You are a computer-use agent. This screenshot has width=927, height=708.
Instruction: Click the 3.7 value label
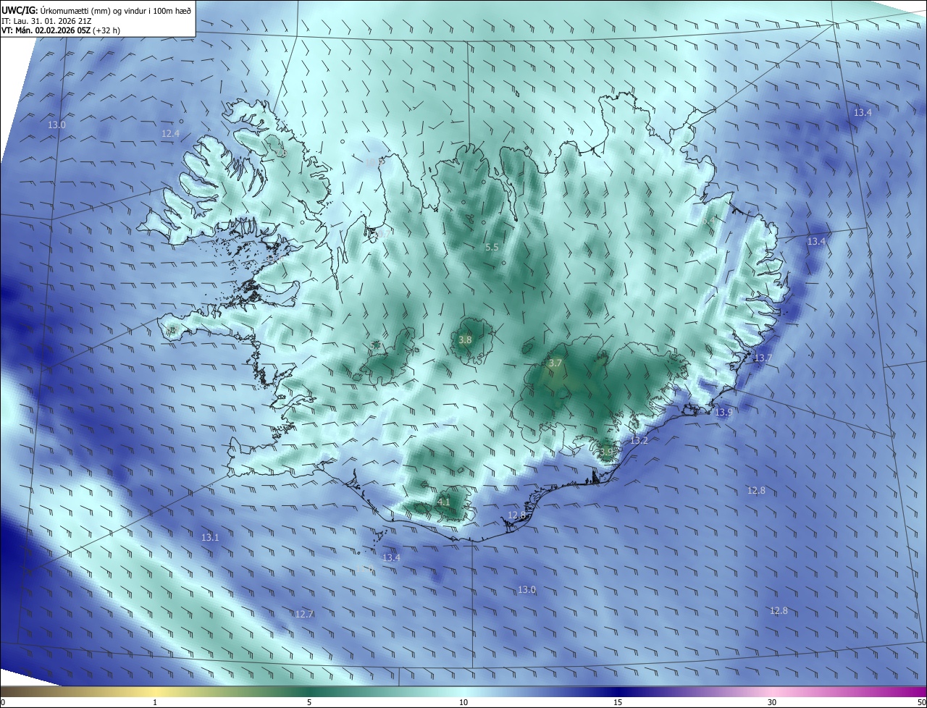(555, 363)
